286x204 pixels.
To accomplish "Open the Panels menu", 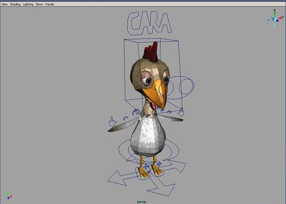I will coord(50,4).
